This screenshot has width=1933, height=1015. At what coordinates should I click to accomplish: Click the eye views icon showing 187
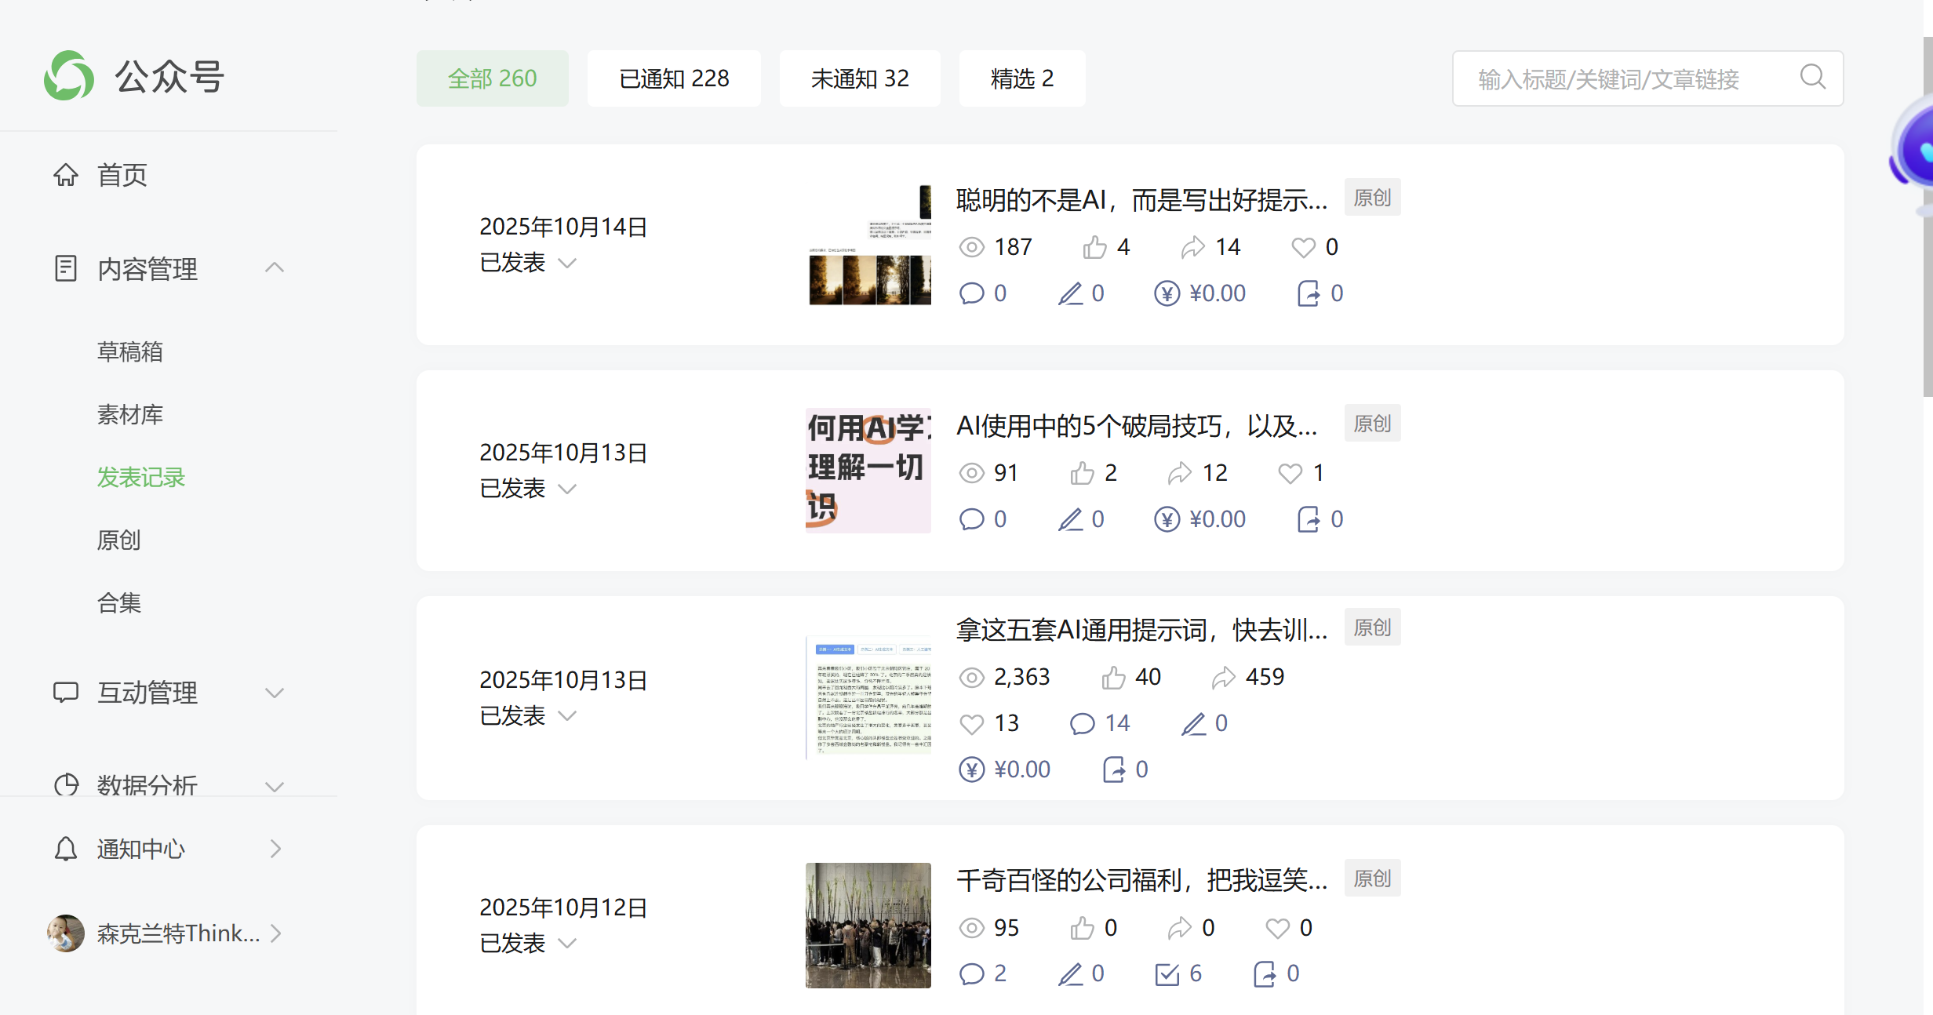pyautogui.click(x=971, y=247)
